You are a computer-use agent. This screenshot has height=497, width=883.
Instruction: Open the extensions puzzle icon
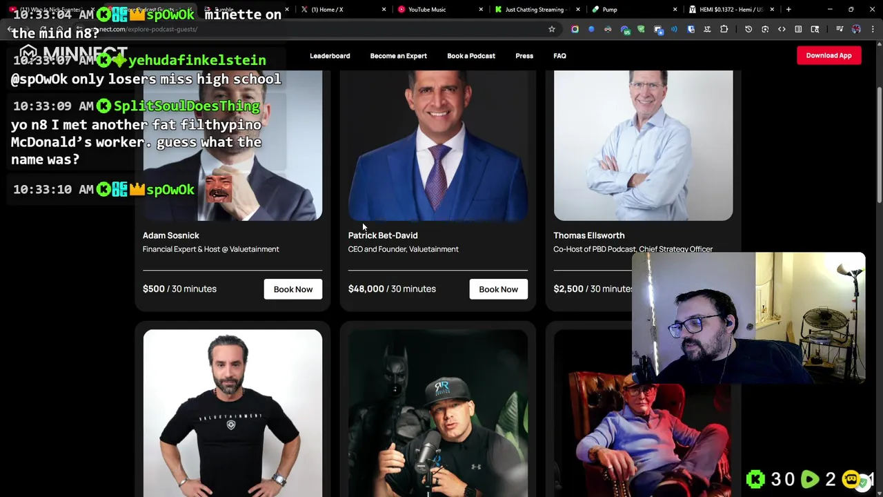pyautogui.click(x=724, y=29)
